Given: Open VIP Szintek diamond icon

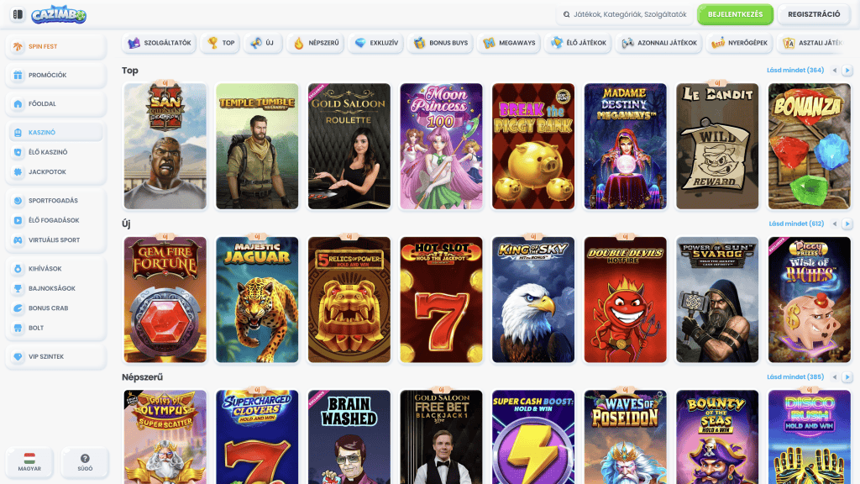Looking at the screenshot, I should click(x=18, y=356).
